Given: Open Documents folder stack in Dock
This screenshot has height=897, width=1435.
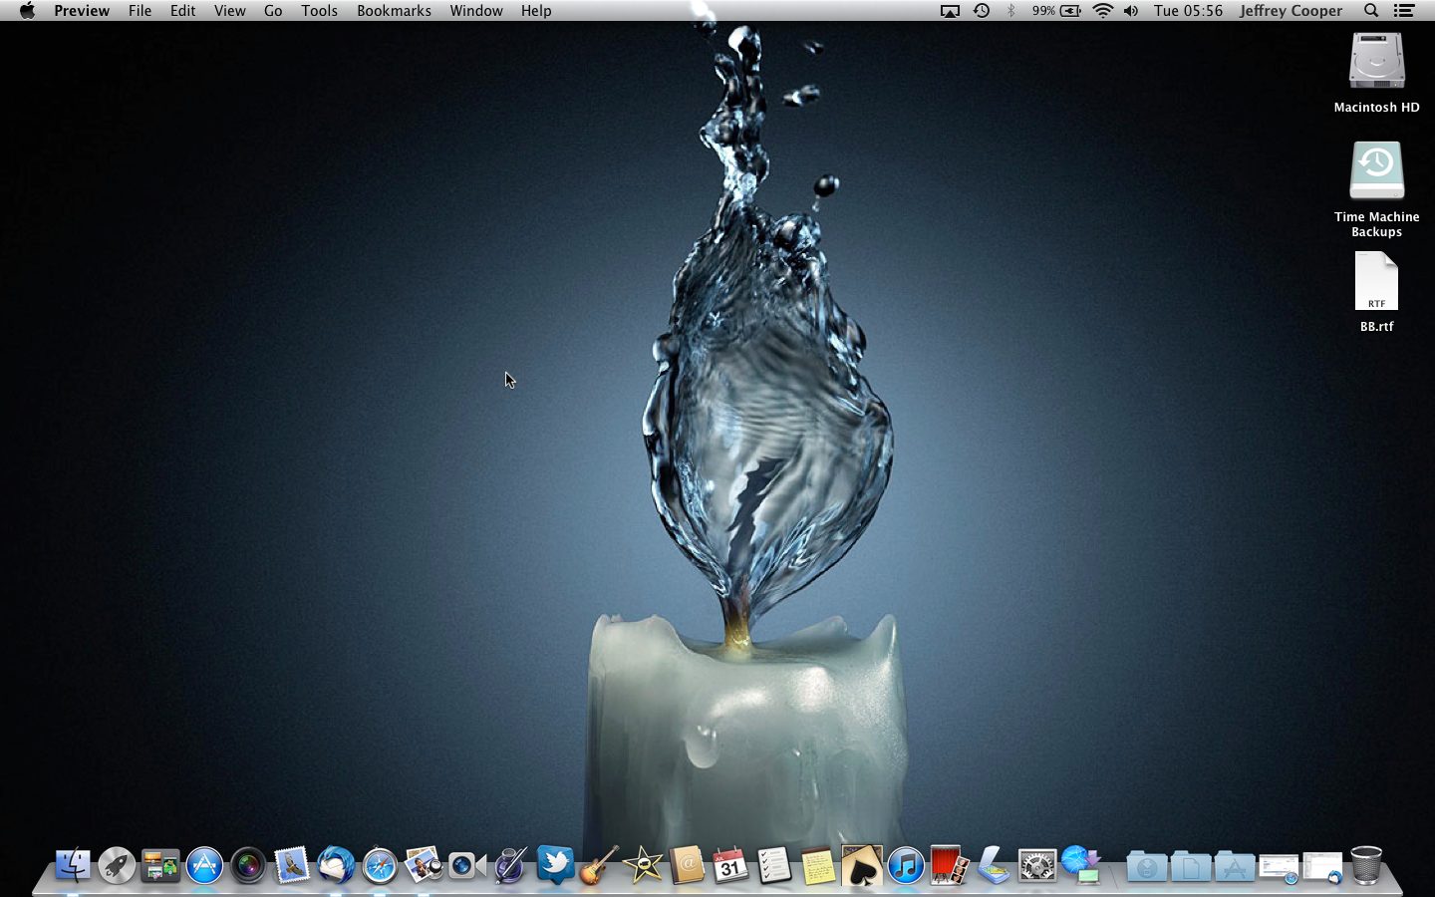Looking at the screenshot, I should point(1191,866).
